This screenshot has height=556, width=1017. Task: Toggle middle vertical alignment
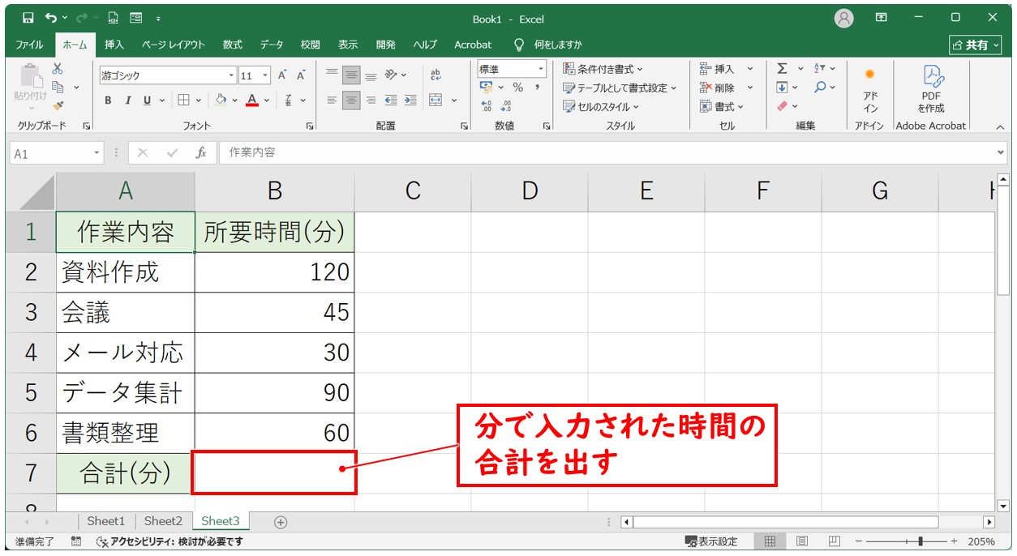[x=351, y=75]
